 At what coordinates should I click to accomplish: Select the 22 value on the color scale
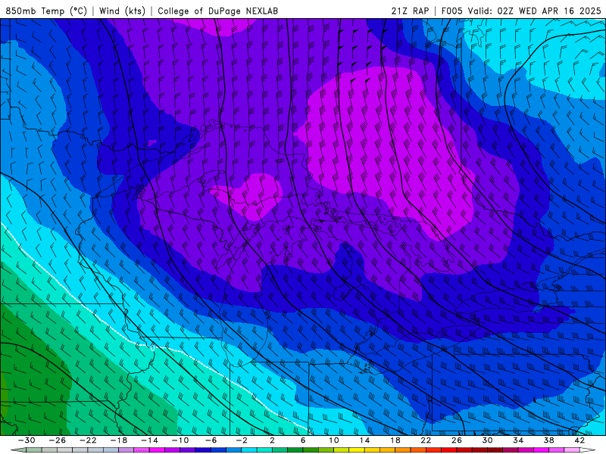(426, 440)
